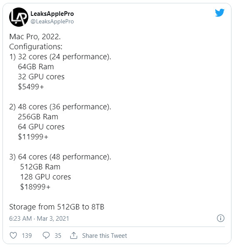Like the tweet with the heart icon
This screenshot has height=247, width=234.
13,235
